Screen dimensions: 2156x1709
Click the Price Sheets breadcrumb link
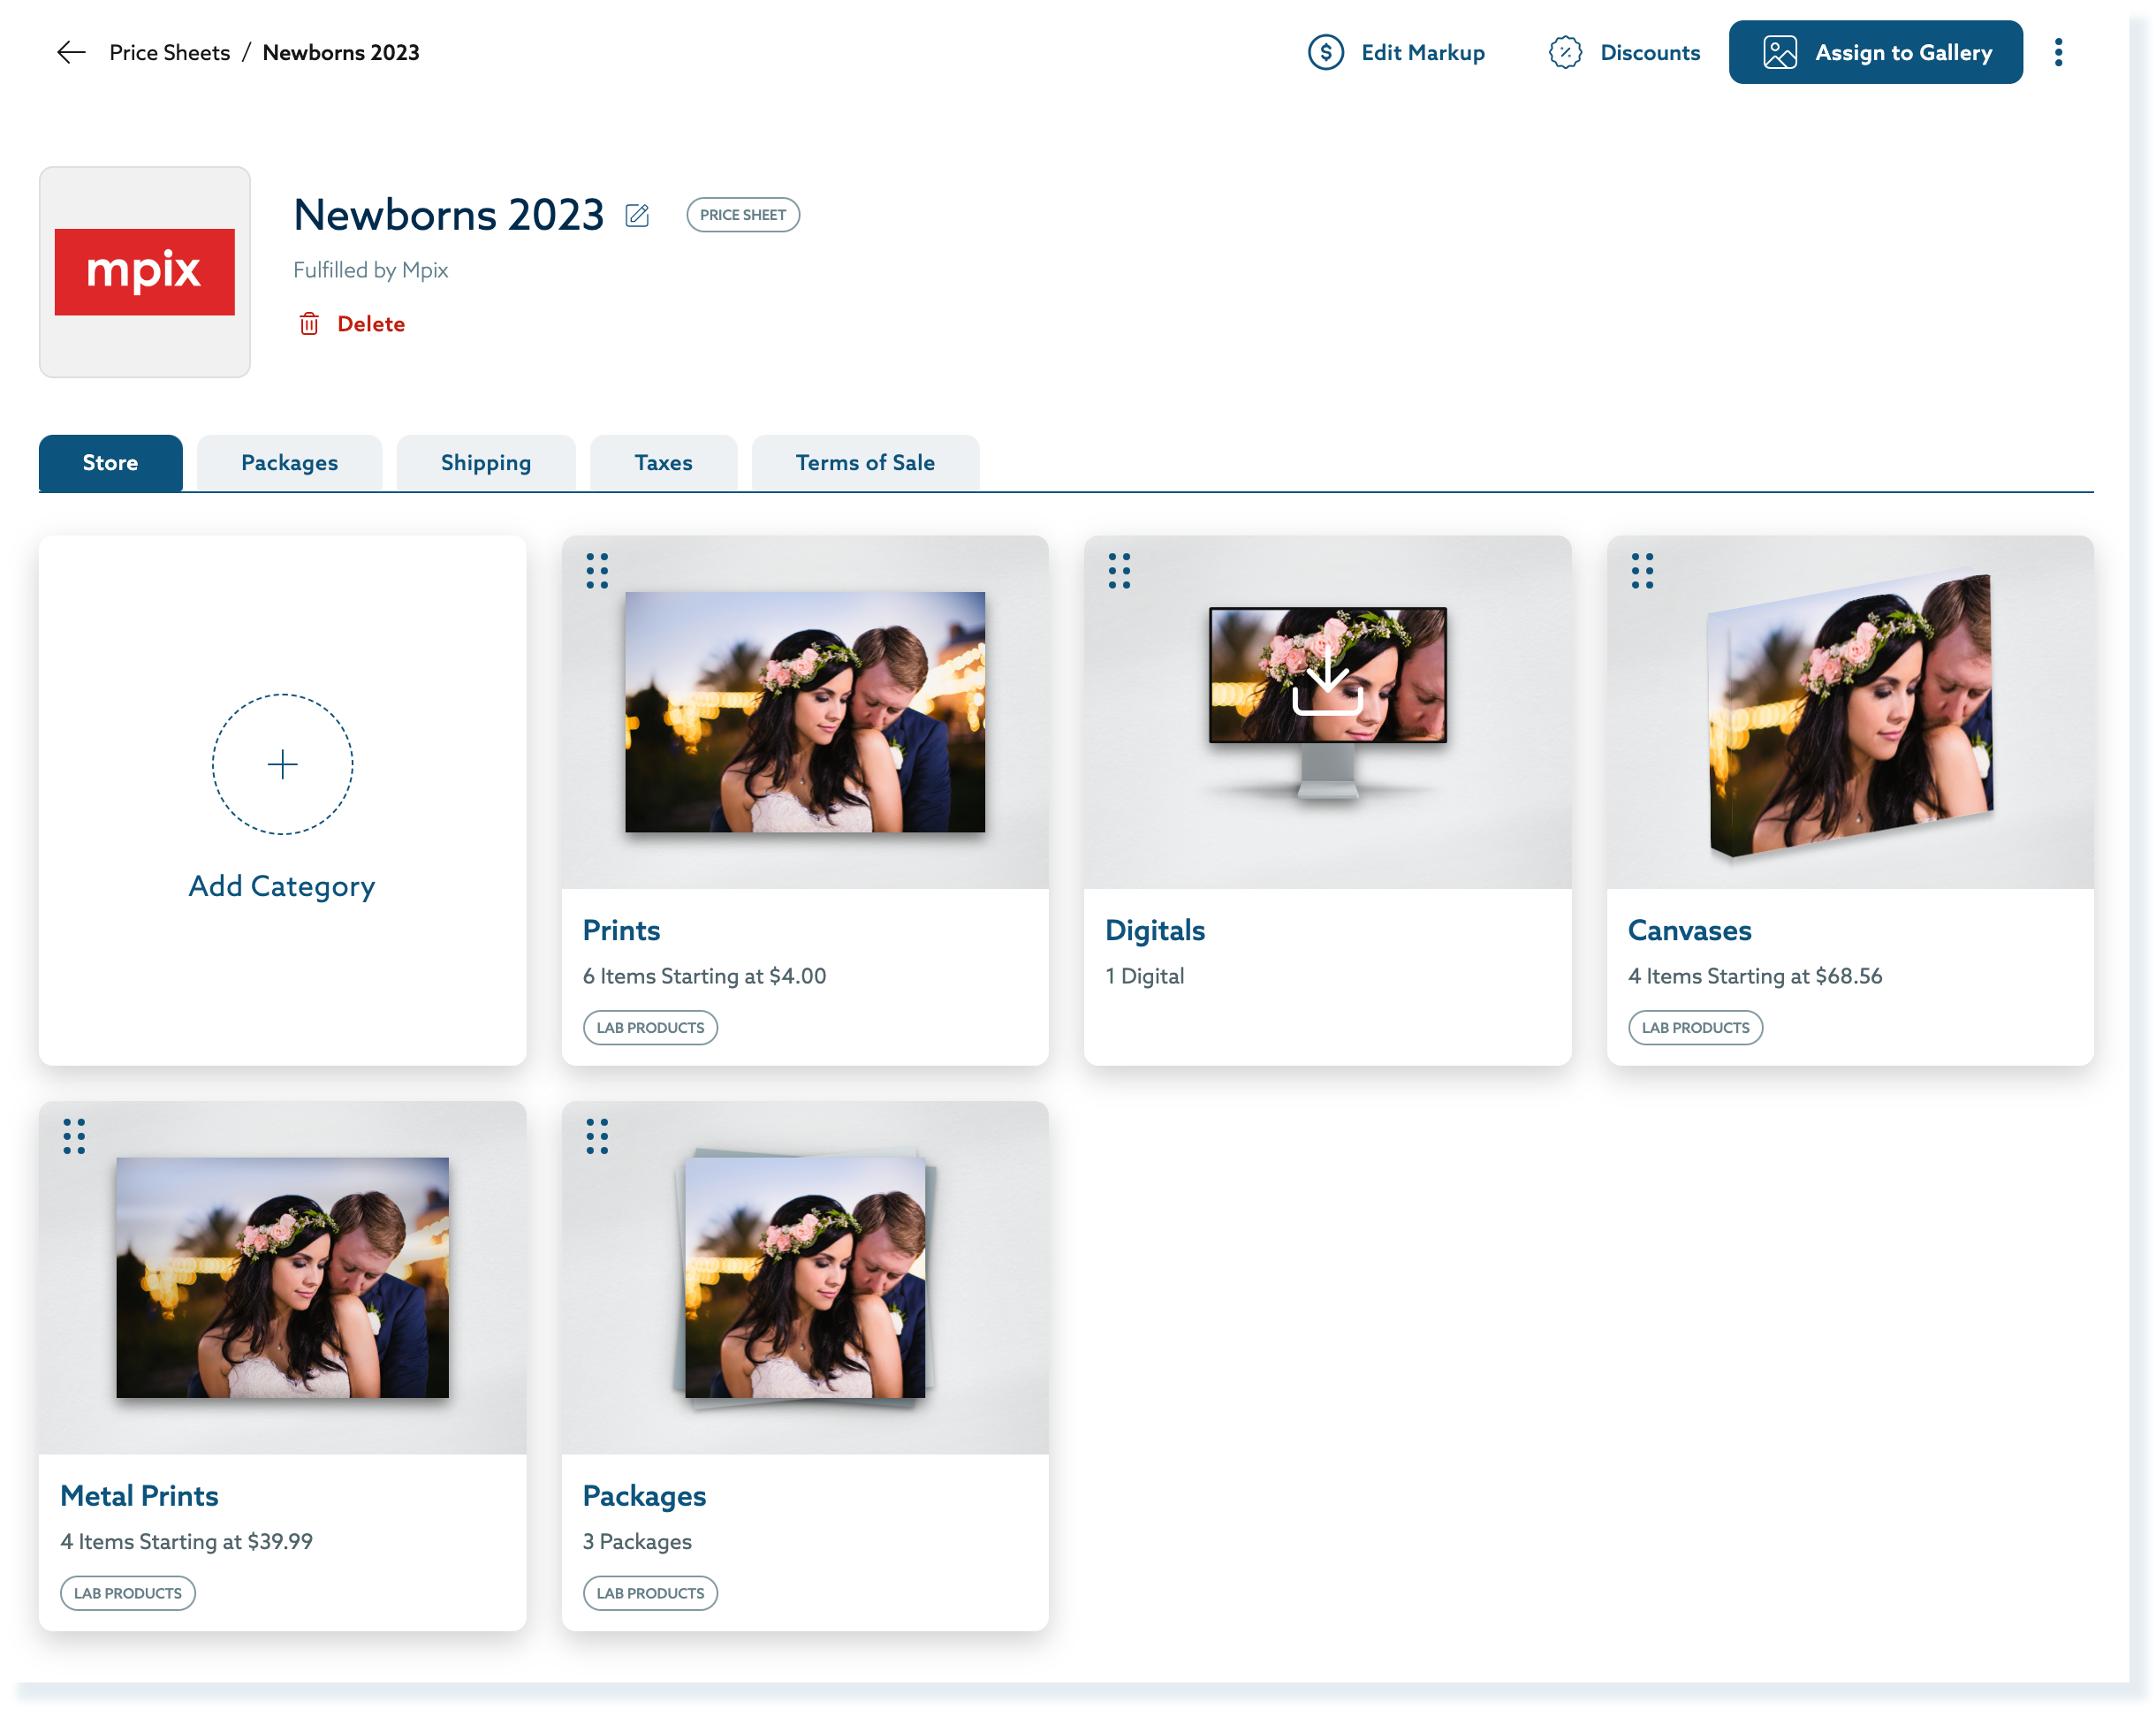pos(169,52)
